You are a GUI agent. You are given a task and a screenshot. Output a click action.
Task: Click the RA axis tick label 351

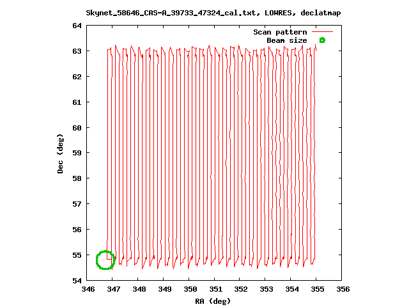click(x=216, y=289)
